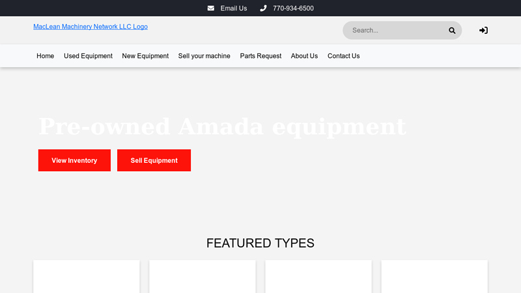Image resolution: width=521 pixels, height=293 pixels.
Task: Open the Email Us link
Action: pyautogui.click(x=234, y=8)
